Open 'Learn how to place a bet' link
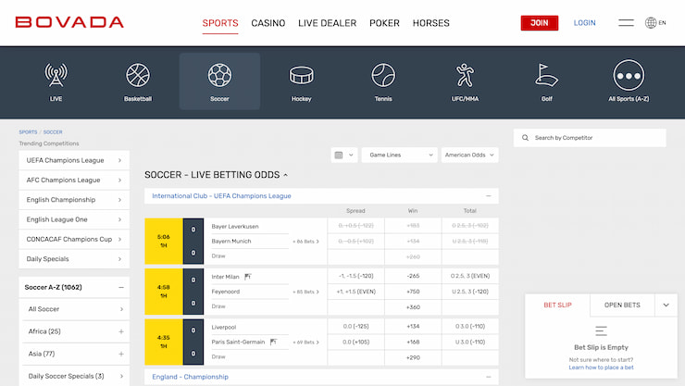Image resolution: width=685 pixels, height=386 pixels. click(x=601, y=367)
